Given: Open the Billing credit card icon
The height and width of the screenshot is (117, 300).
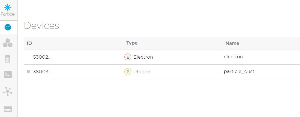Looking at the screenshot, I should (8, 109).
